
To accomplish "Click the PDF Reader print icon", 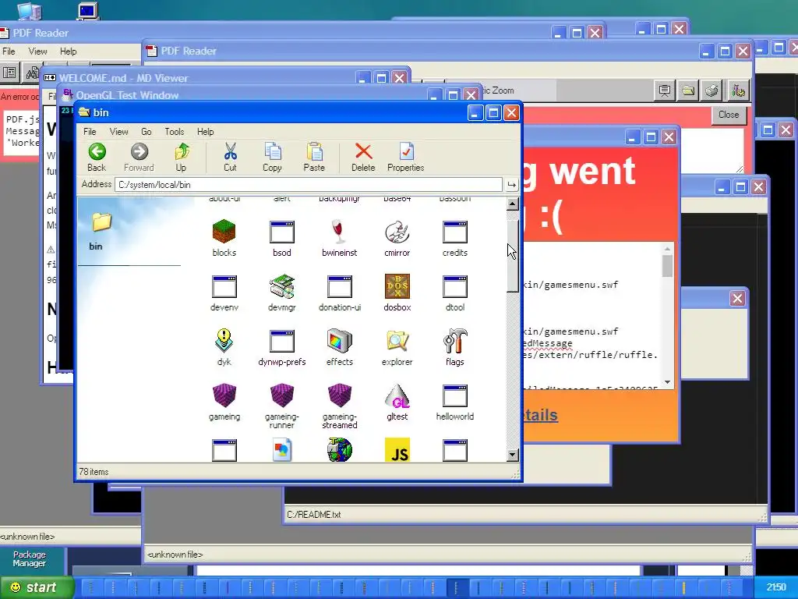I will (x=711, y=90).
